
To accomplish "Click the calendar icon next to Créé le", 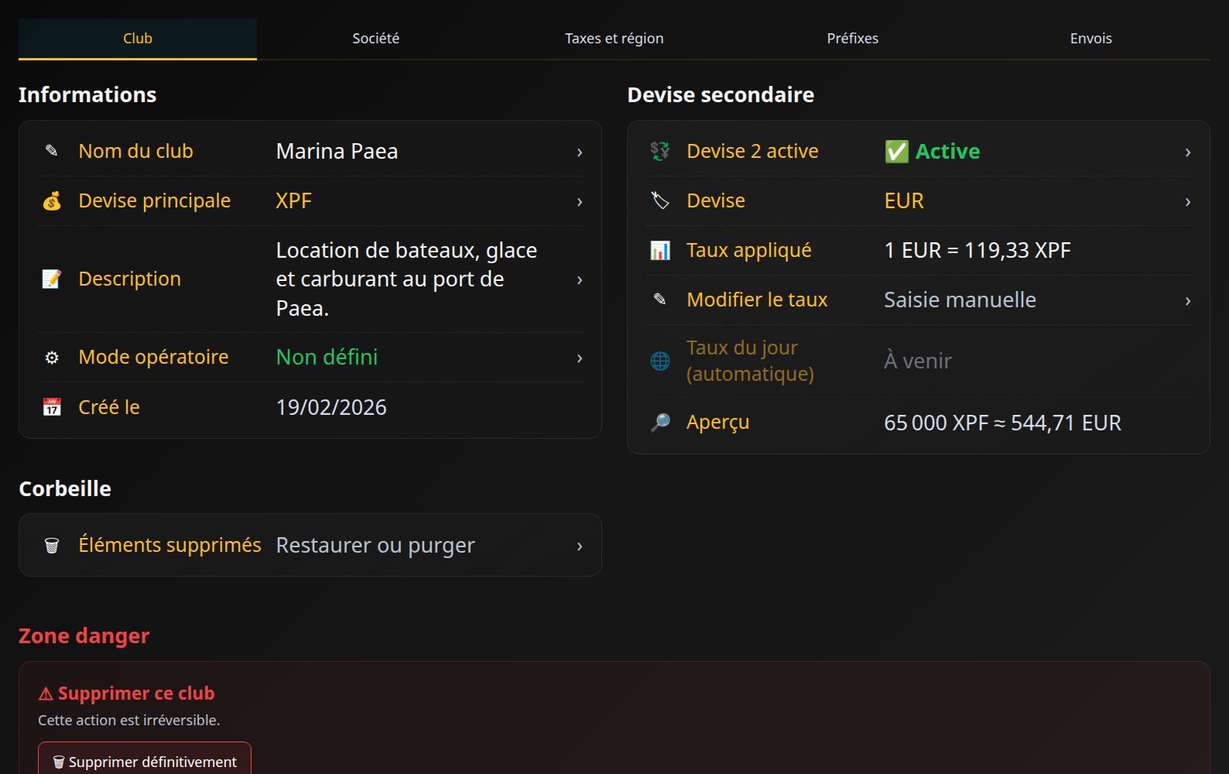I will coord(52,407).
